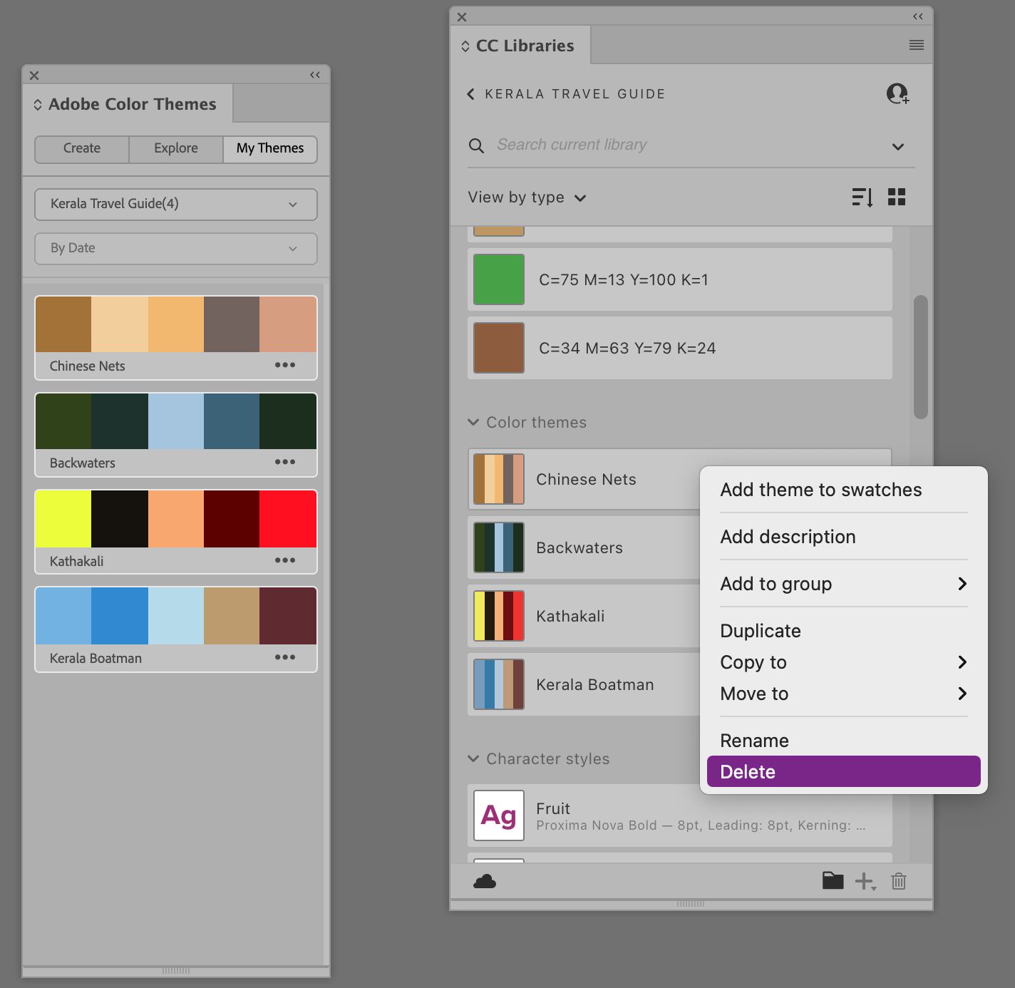Click the Fruit character style name
The width and height of the screenshot is (1015, 988).
pos(553,808)
